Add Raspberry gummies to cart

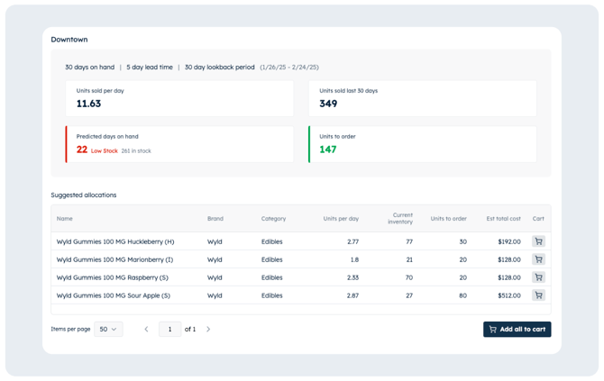(538, 277)
